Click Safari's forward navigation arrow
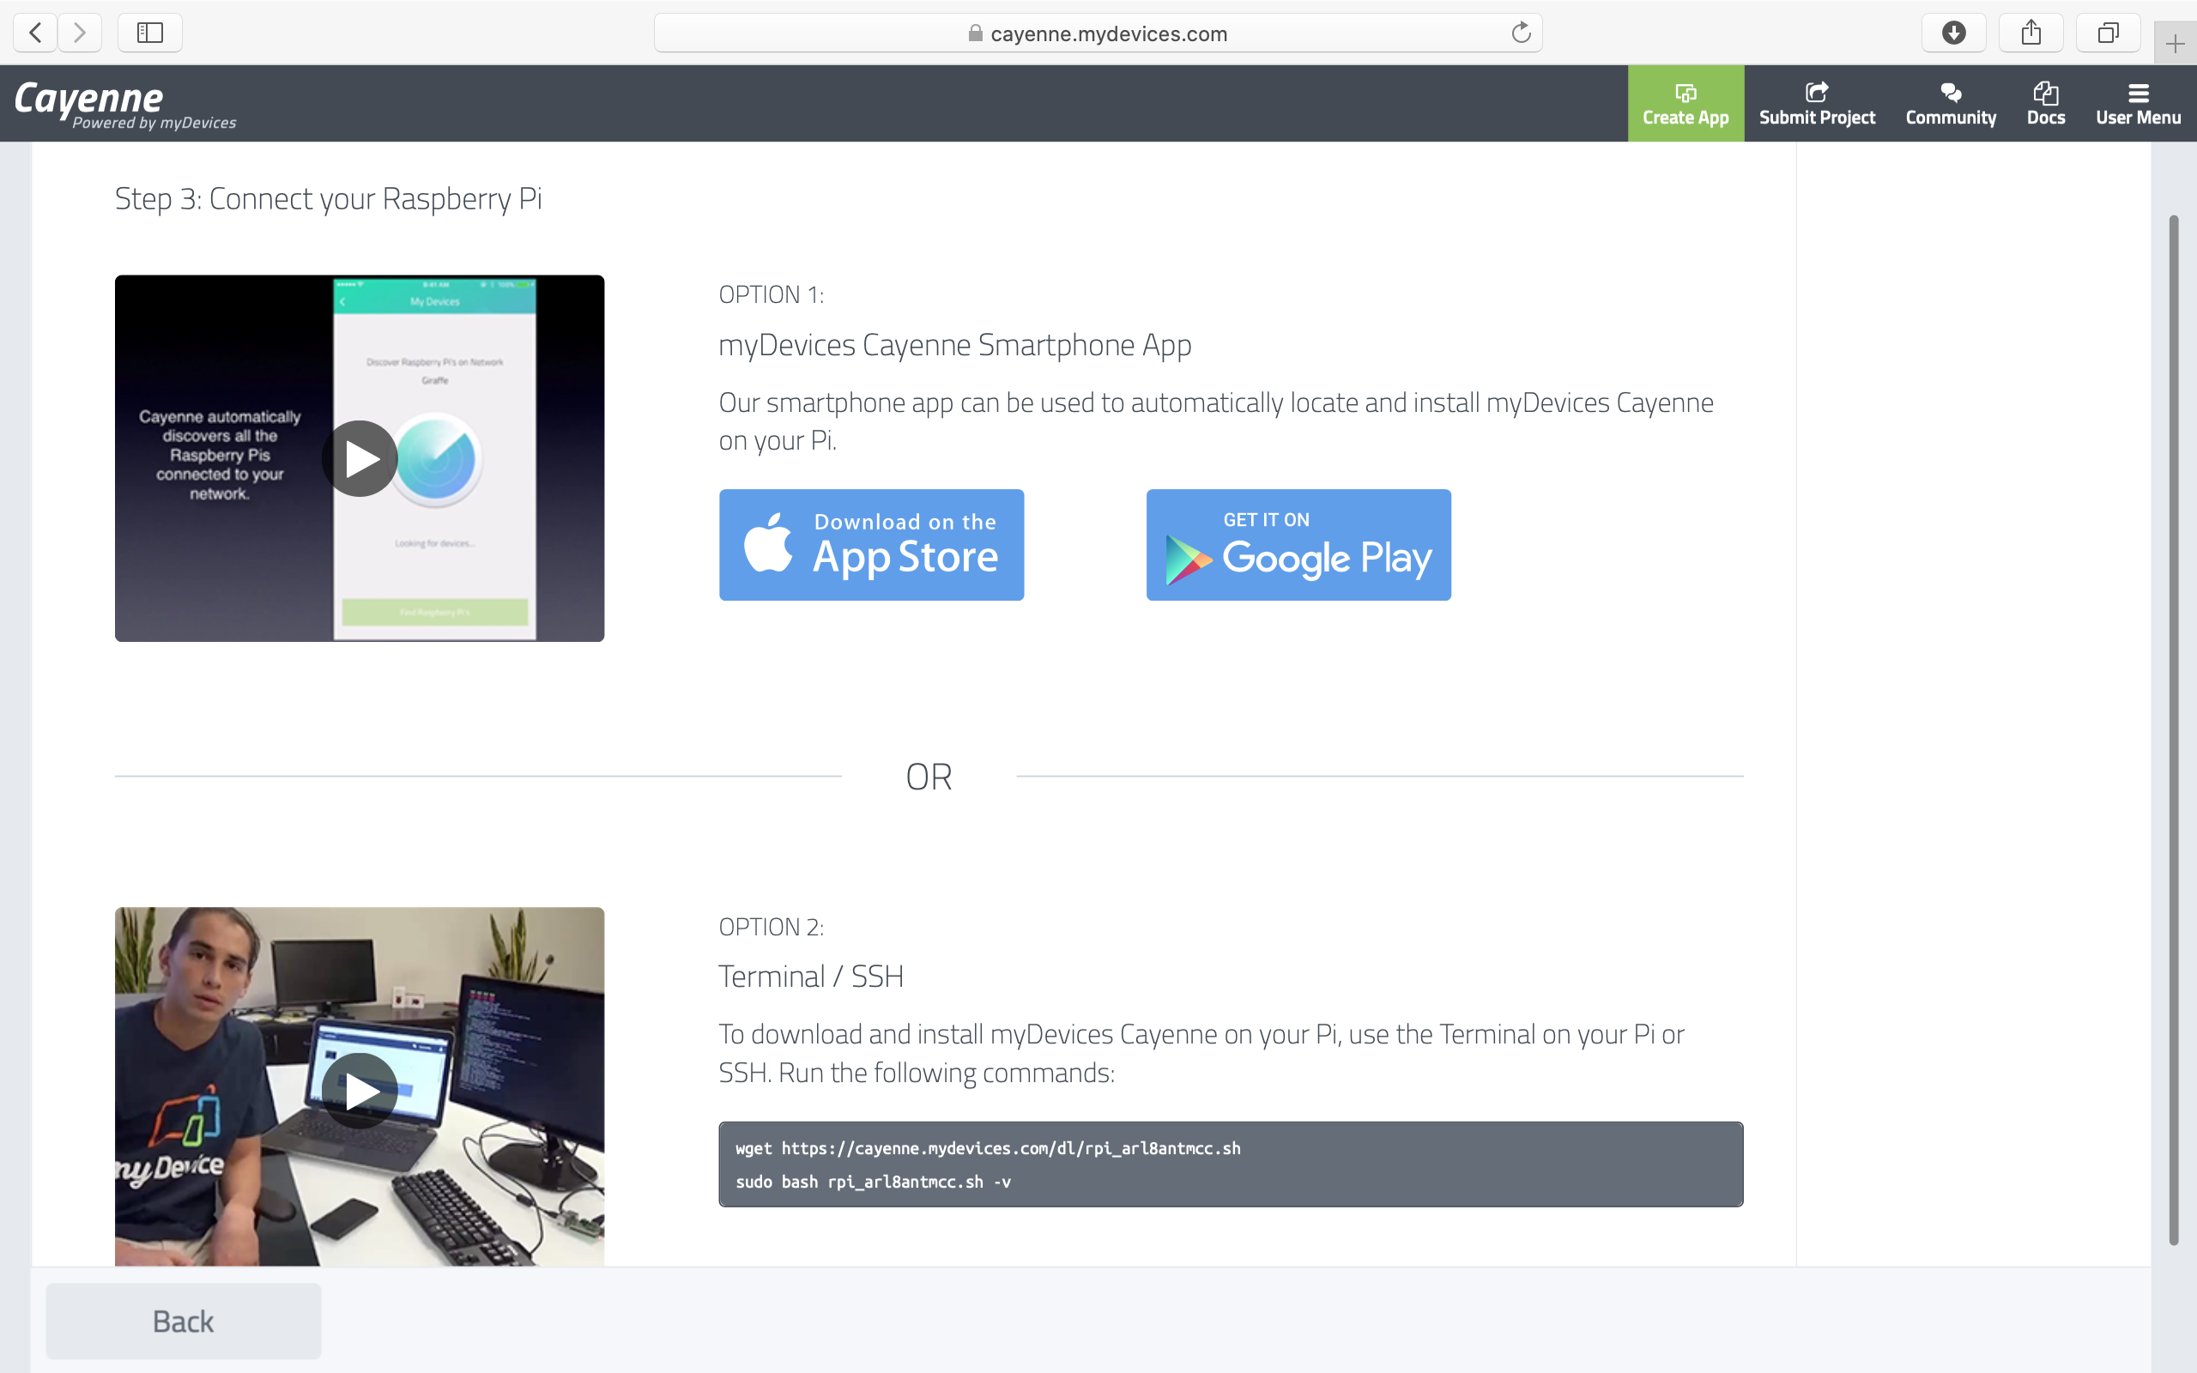 (80, 33)
